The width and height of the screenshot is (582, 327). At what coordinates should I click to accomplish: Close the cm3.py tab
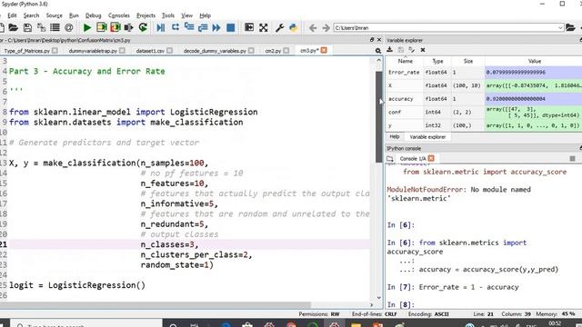coord(324,50)
